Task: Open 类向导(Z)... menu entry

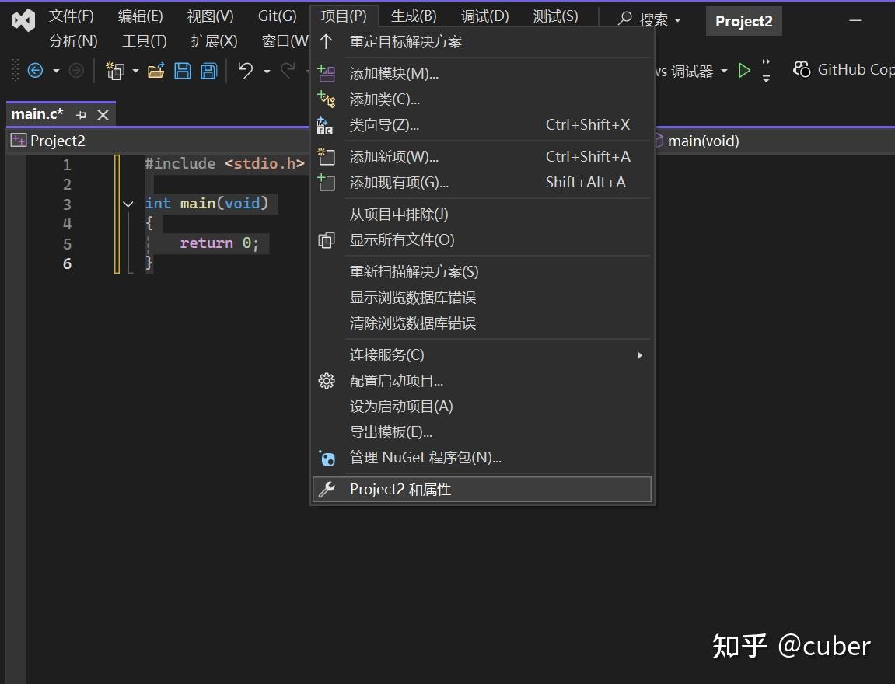Action: click(482, 125)
